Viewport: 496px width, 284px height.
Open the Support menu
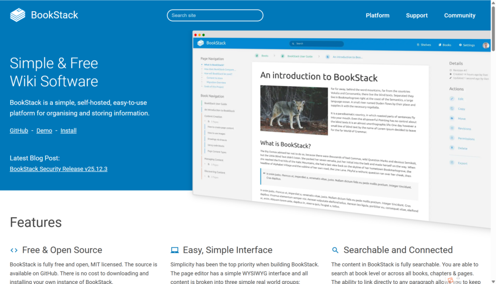417,15
